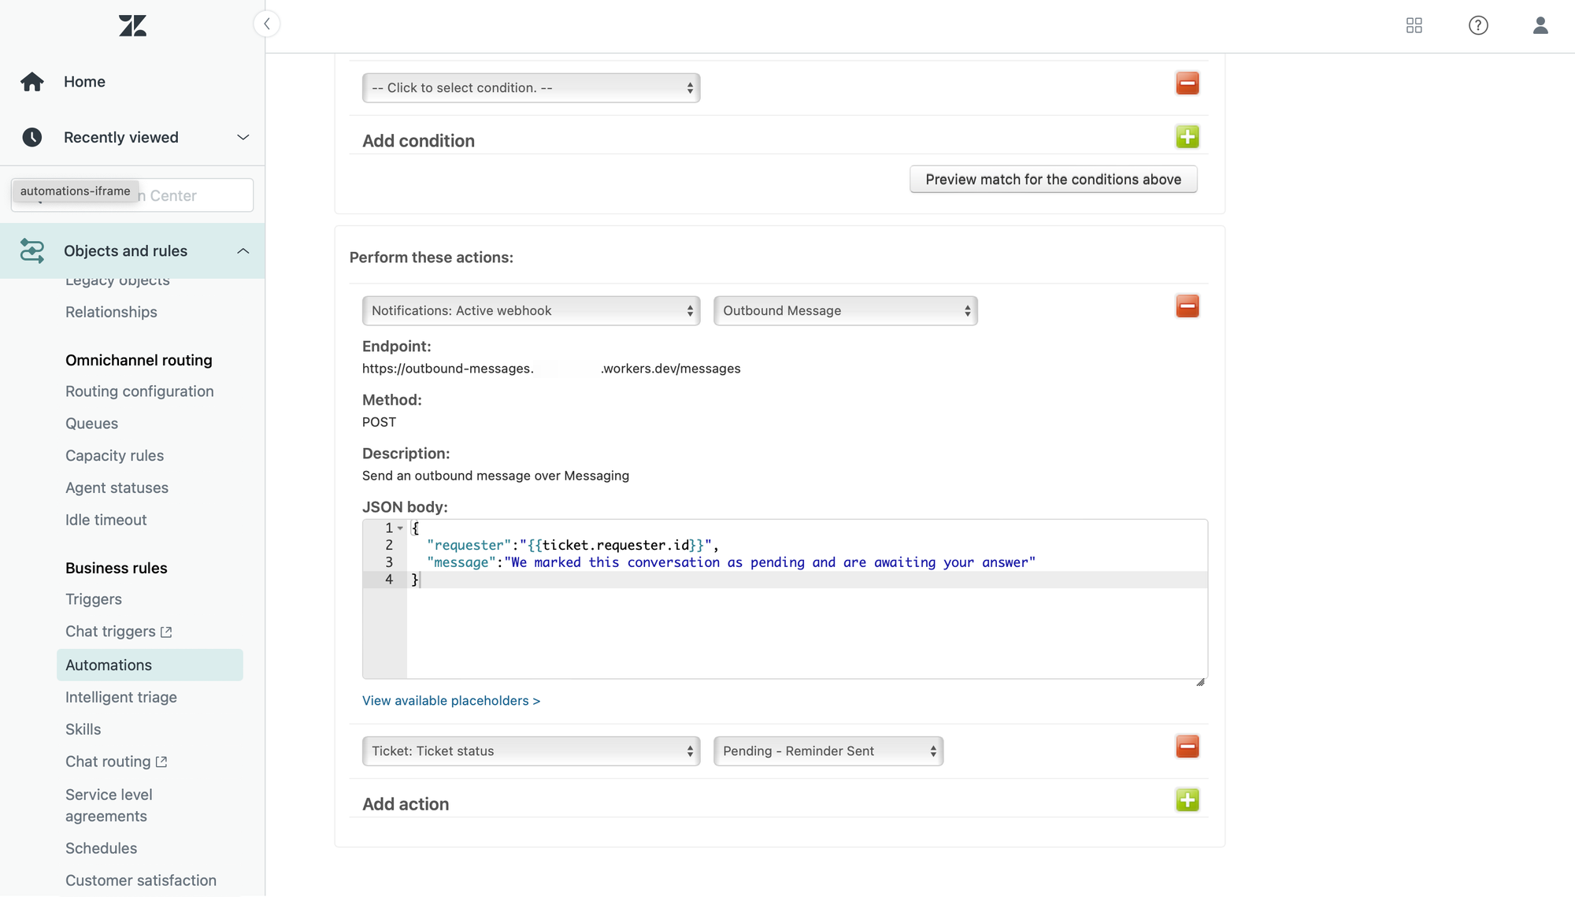
Task: Remove the empty condition row
Action: coord(1187,83)
